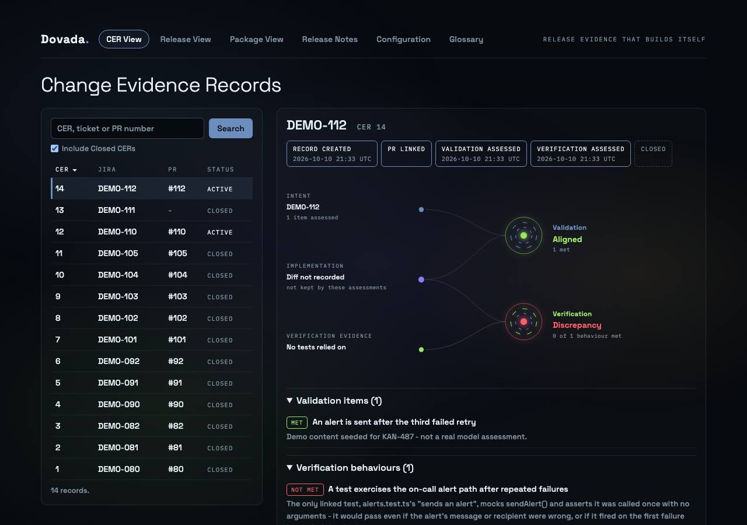
Task: Click the 'CER 14' label
Action: 371,127
